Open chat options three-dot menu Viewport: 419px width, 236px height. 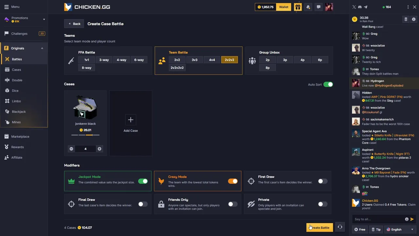408,7
